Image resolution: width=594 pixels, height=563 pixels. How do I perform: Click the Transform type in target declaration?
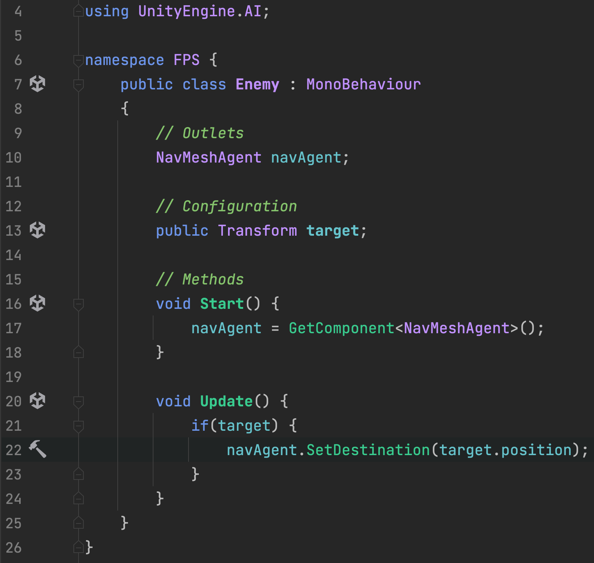(257, 231)
